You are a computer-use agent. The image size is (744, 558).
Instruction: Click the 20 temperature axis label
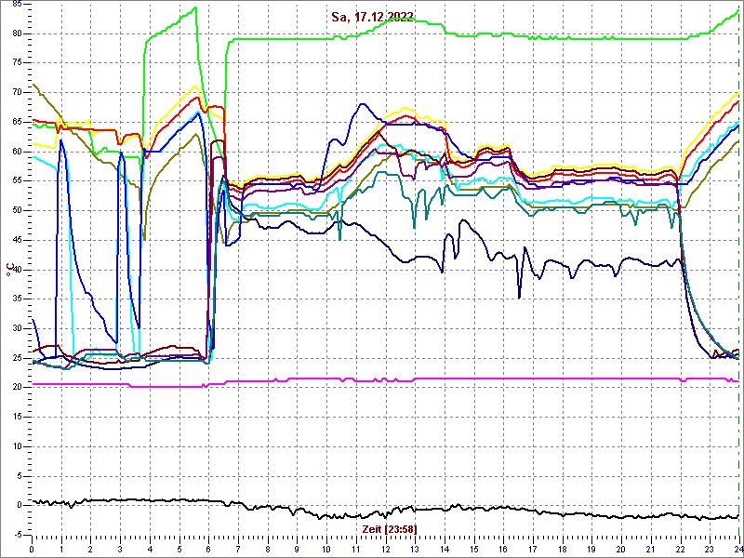[18, 387]
